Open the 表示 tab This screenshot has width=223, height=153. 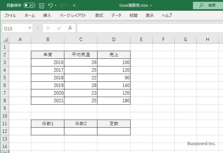click(149, 15)
